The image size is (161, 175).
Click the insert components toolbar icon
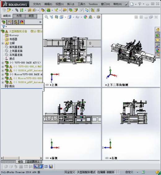tap(9, 10)
